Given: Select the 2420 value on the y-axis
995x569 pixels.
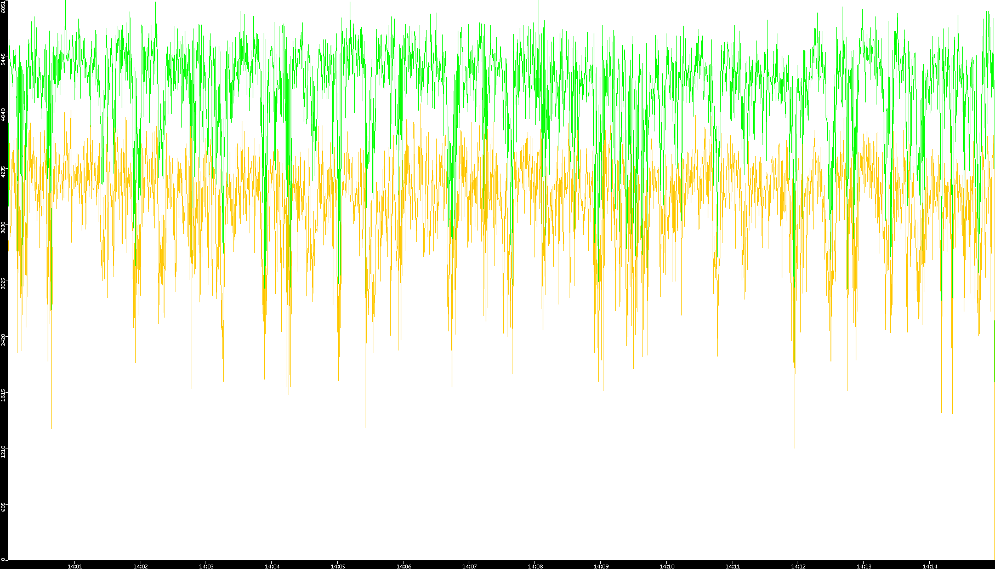Looking at the screenshot, I should click(x=3, y=340).
